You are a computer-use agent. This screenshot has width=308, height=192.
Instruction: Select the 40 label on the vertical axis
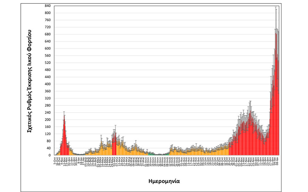pos(48,148)
